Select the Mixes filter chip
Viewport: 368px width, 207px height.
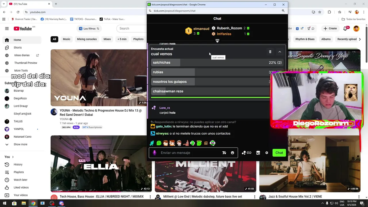[107, 39]
